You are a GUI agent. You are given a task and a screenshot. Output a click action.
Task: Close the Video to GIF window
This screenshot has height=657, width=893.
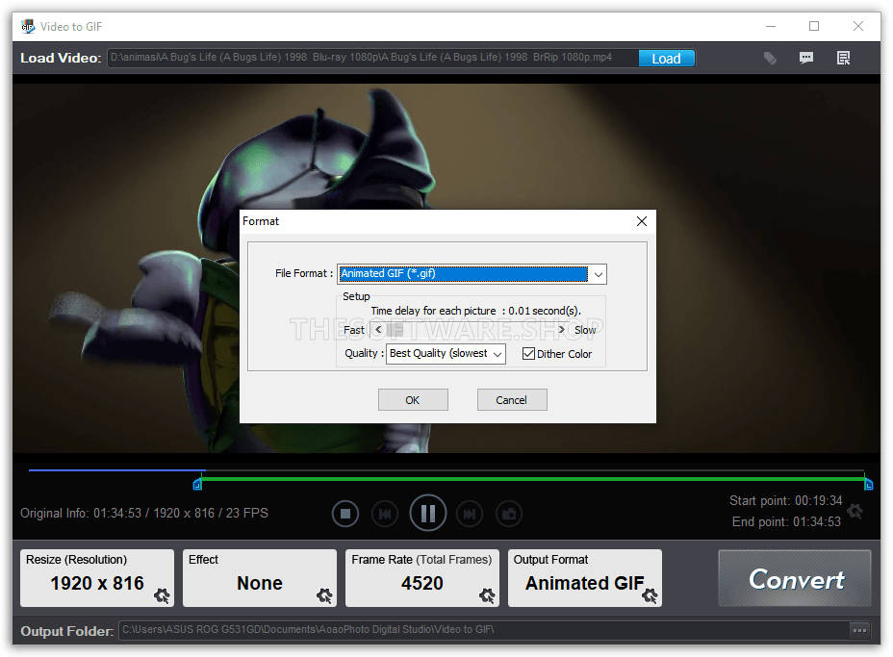(858, 27)
